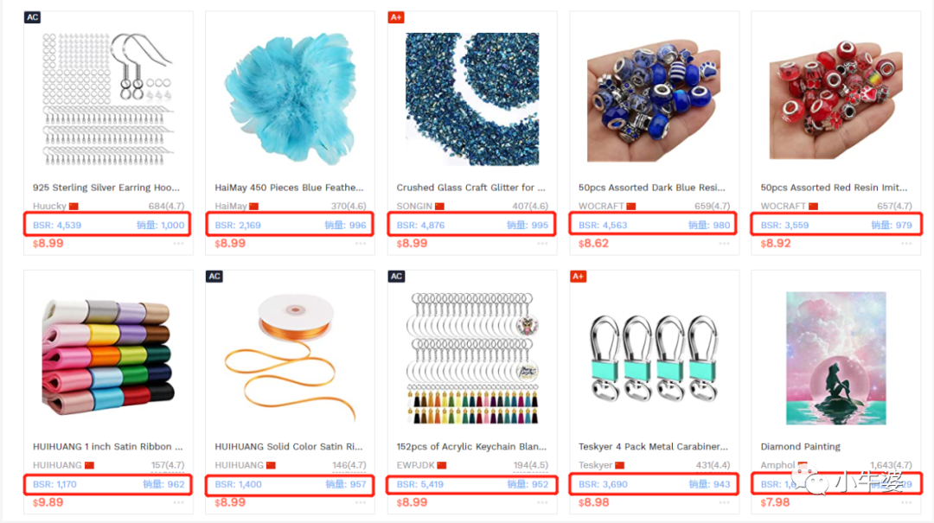Viewport: 934px width, 523px height.
Task: Click the A+ badge on Teskyer carabiner card
Action: pyautogui.click(x=578, y=277)
